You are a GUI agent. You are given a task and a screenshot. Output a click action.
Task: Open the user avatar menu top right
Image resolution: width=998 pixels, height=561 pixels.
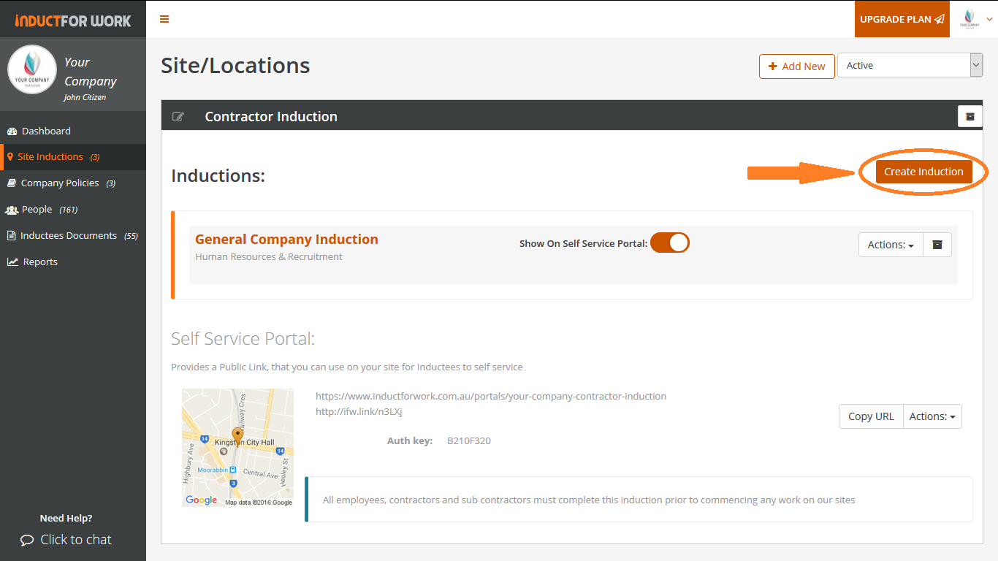(x=973, y=19)
